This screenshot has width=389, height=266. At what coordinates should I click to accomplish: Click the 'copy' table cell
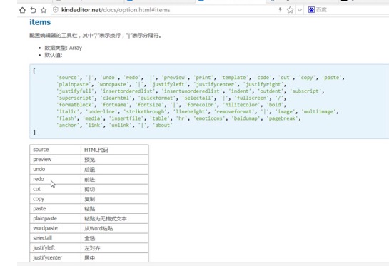click(x=56, y=199)
